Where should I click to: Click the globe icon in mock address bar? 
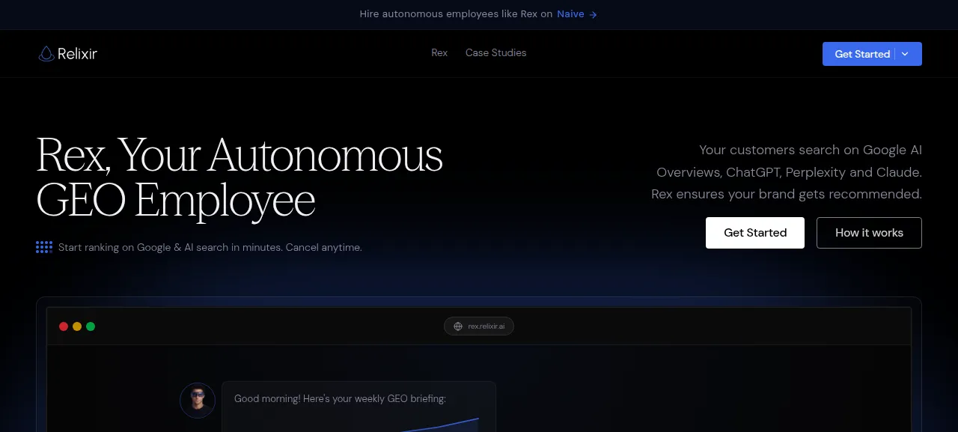pos(458,326)
